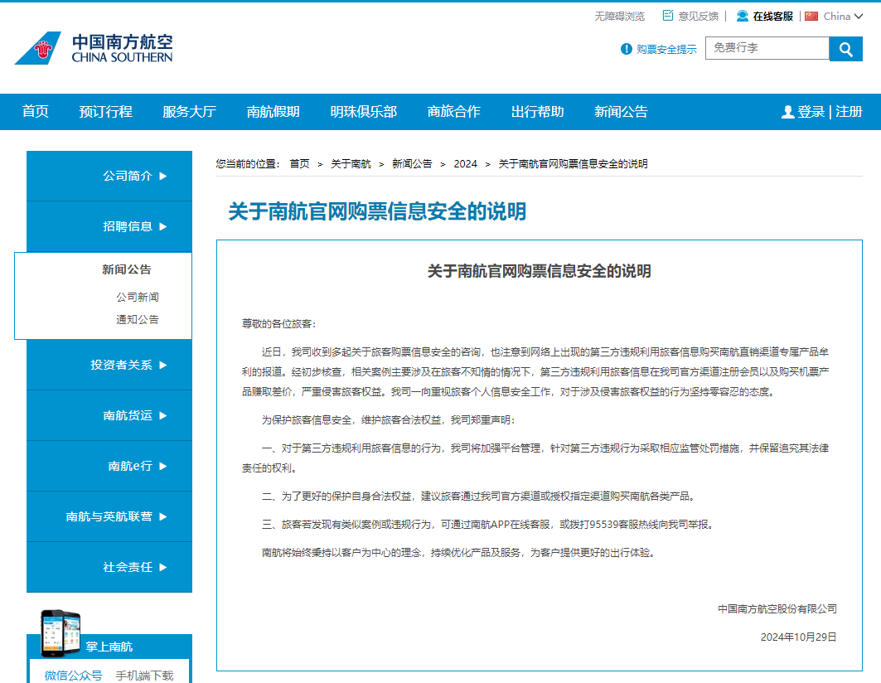Click the search magnifier button
881x683 pixels.
(845, 49)
